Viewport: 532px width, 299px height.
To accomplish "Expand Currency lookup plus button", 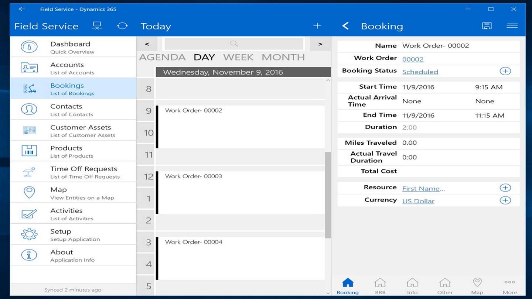I will [505, 200].
